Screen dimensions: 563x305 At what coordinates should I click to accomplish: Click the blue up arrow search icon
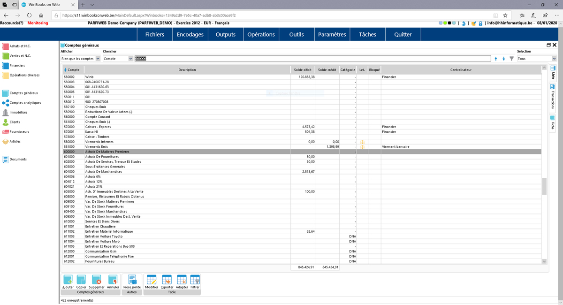tap(496, 59)
